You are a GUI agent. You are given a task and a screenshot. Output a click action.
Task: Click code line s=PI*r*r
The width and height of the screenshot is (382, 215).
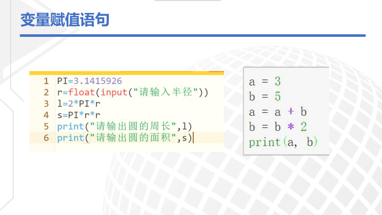pos(79,115)
